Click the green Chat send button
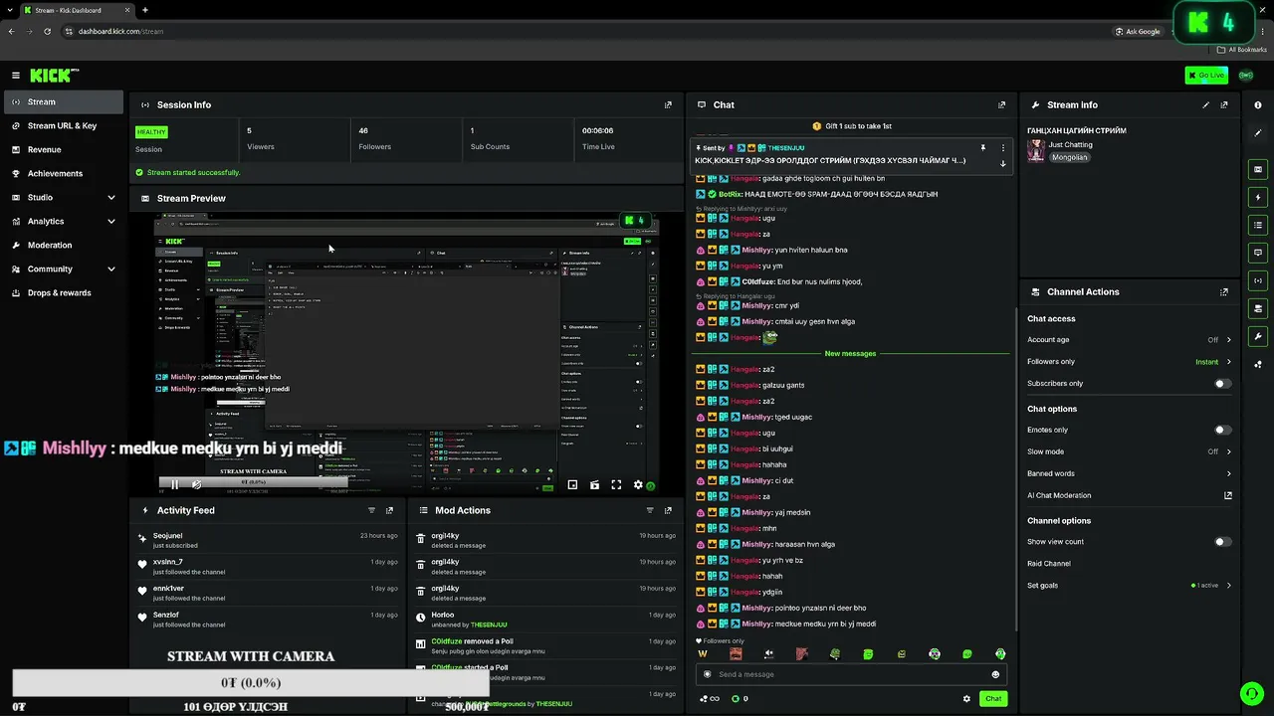Screen dimensions: 1274x716 click(993, 698)
